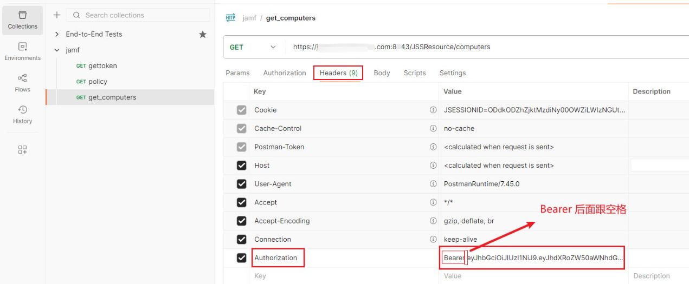
Task: Toggle the Authorization header checkbox
Action: tap(242, 258)
